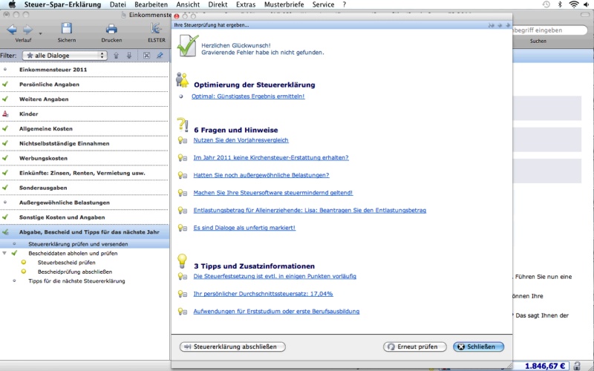Click the ELSTER toolbar icon
The width and height of the screenshot is (594, 371).
[156, 29]
